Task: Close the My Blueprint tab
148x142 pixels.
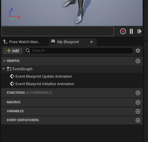Action: (92, 42)
